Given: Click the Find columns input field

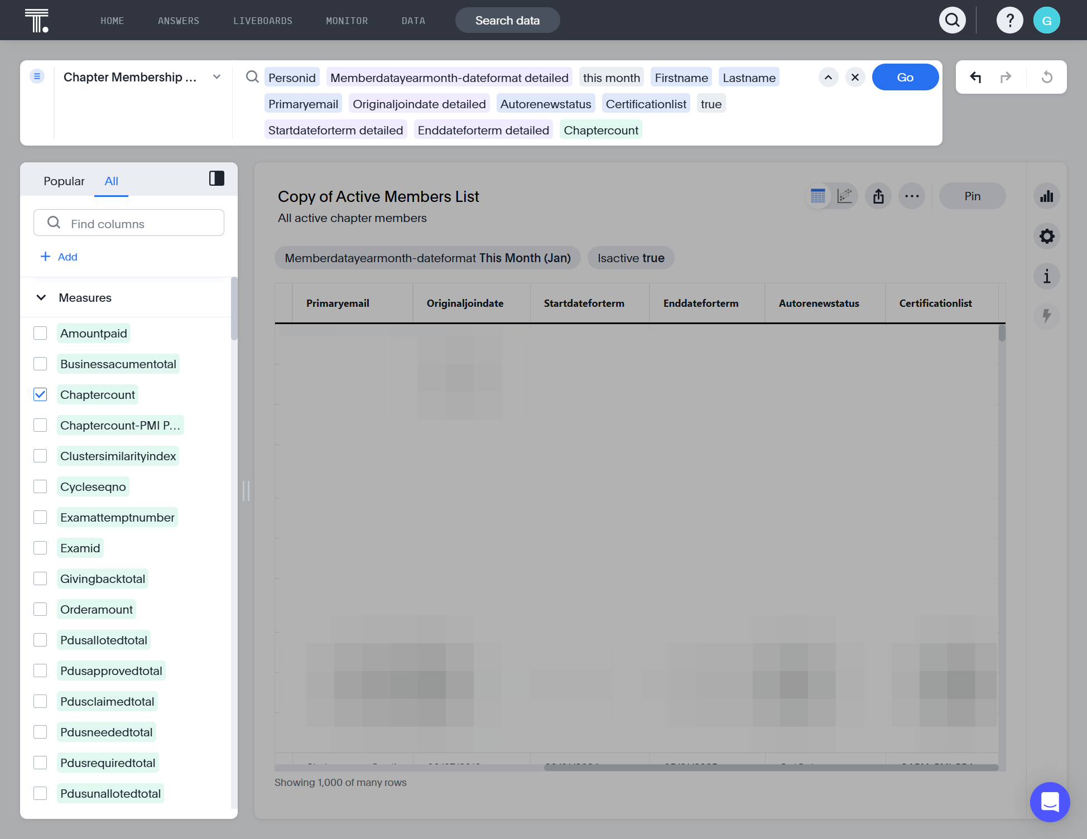Looking at the screenshot, I should pyautogui.click(x=129, y=223).
